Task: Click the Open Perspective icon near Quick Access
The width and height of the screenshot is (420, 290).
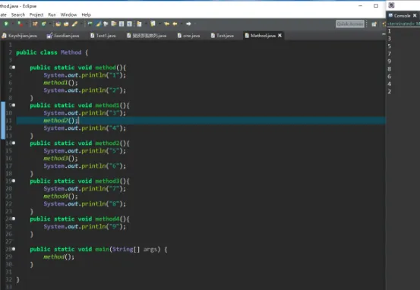Action: (374, 24)
